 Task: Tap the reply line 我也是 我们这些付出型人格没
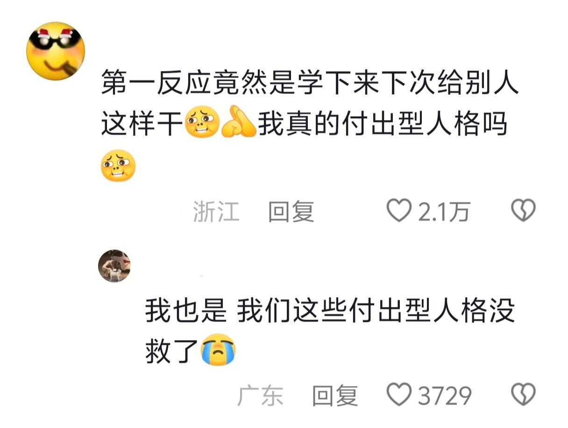click(x=330, y=309)
